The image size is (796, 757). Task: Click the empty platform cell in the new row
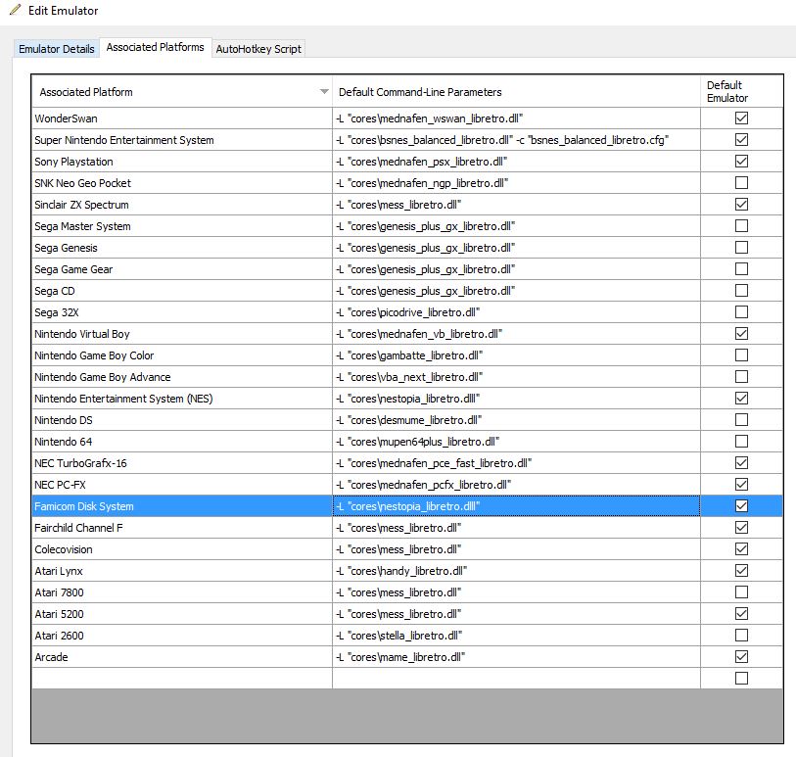click(182, 679)
